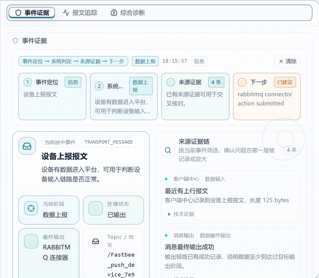Click the 信息 badge in 事件定位 card
This screenshot has width=319, height=278.
73,82
